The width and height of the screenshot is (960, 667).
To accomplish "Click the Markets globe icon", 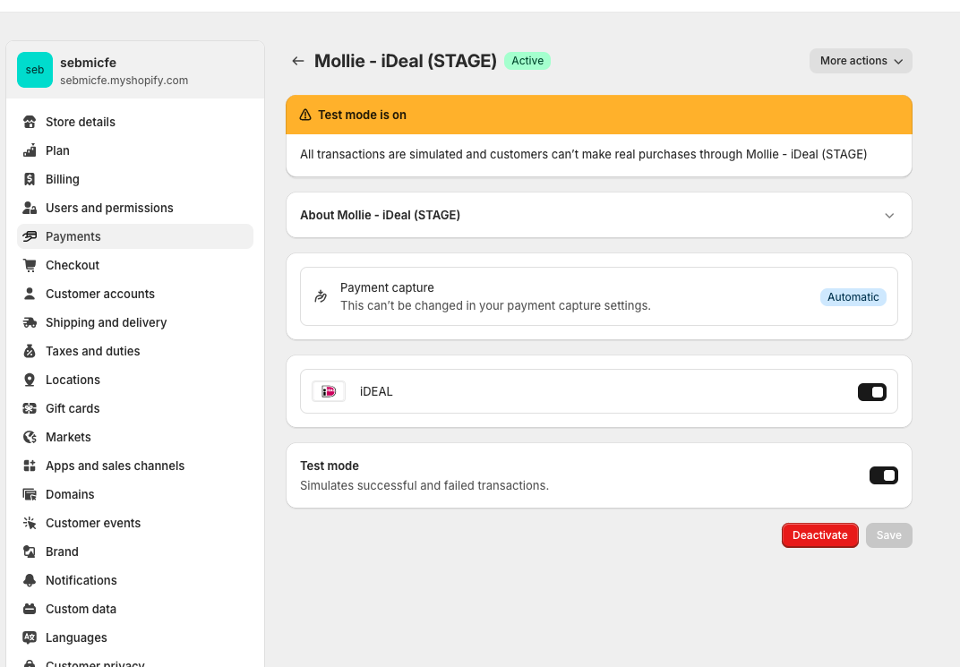I will pos(30,437).
